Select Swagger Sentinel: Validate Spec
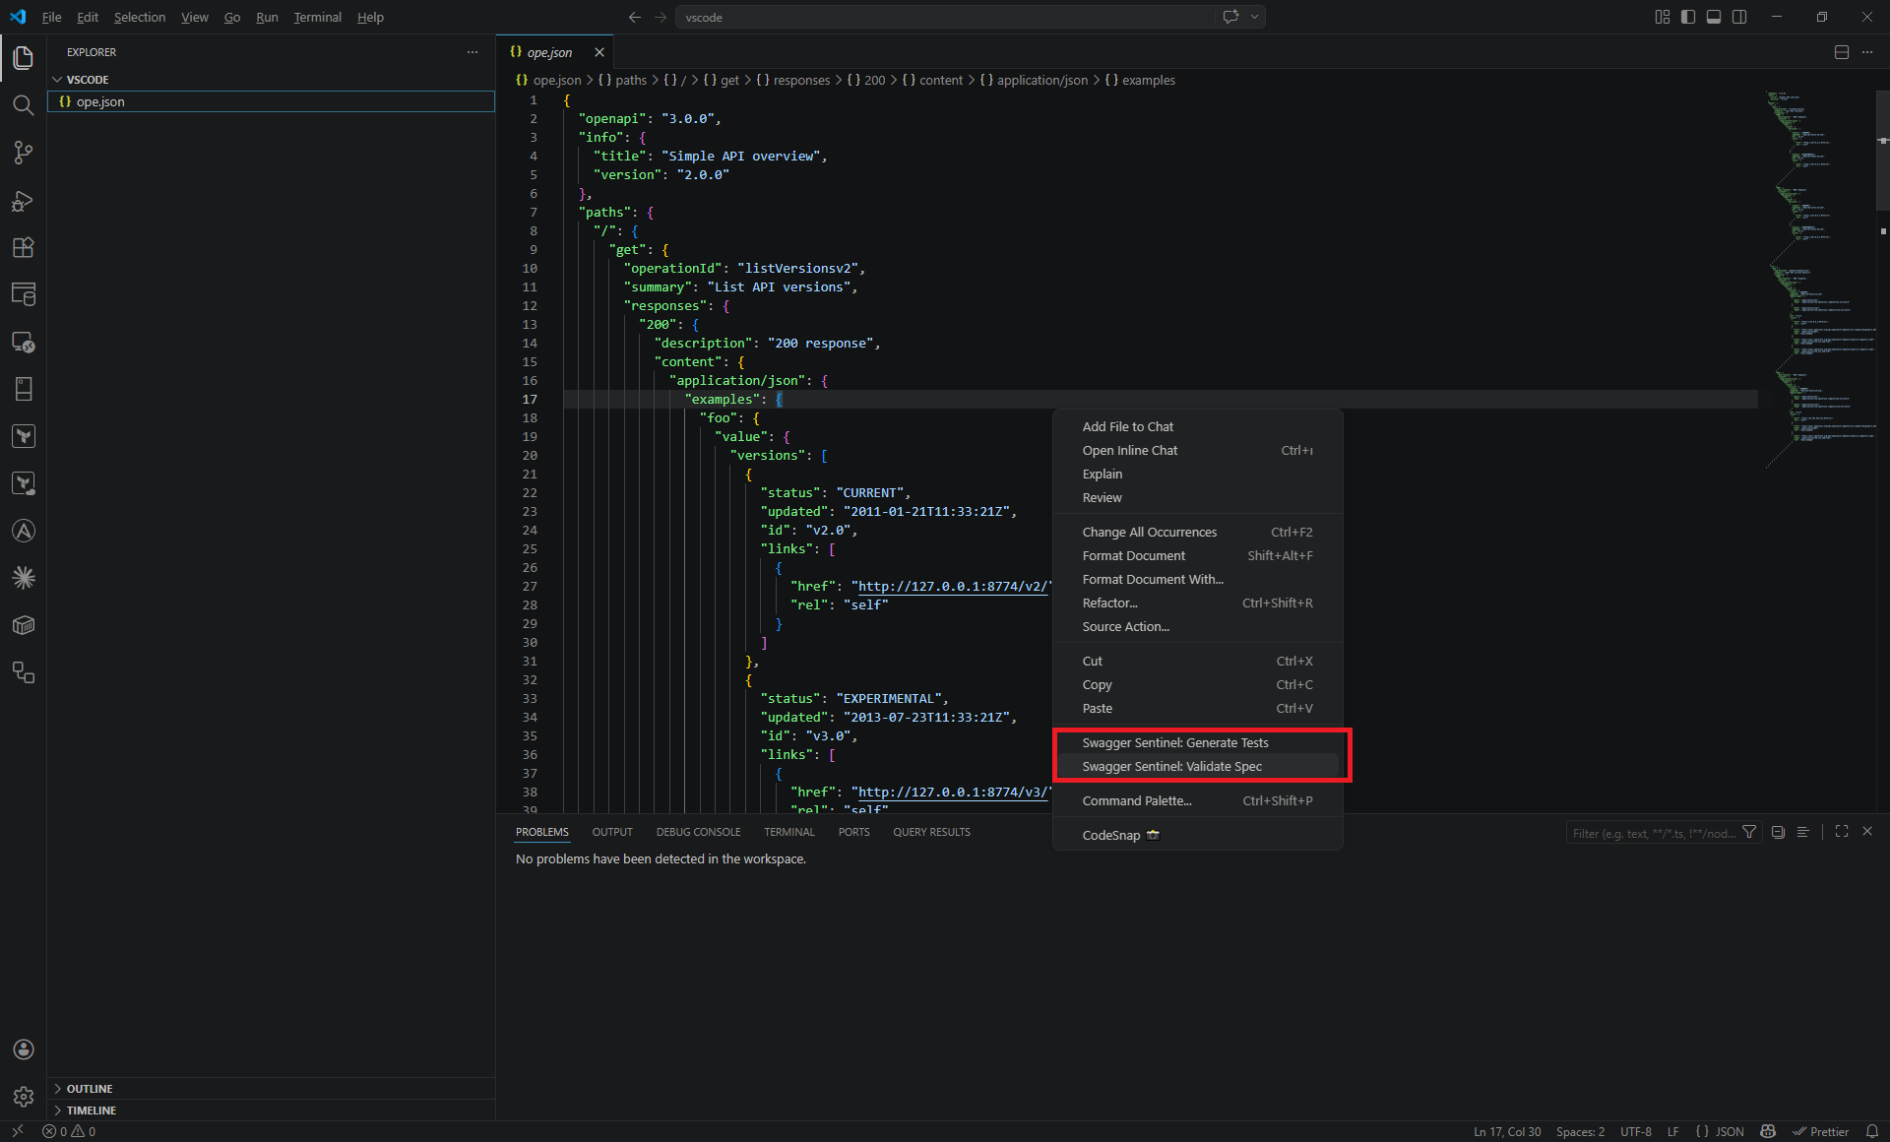Image resolution: width=1890 pixels, height=1142 pixels. click(x=1171, y=767)
